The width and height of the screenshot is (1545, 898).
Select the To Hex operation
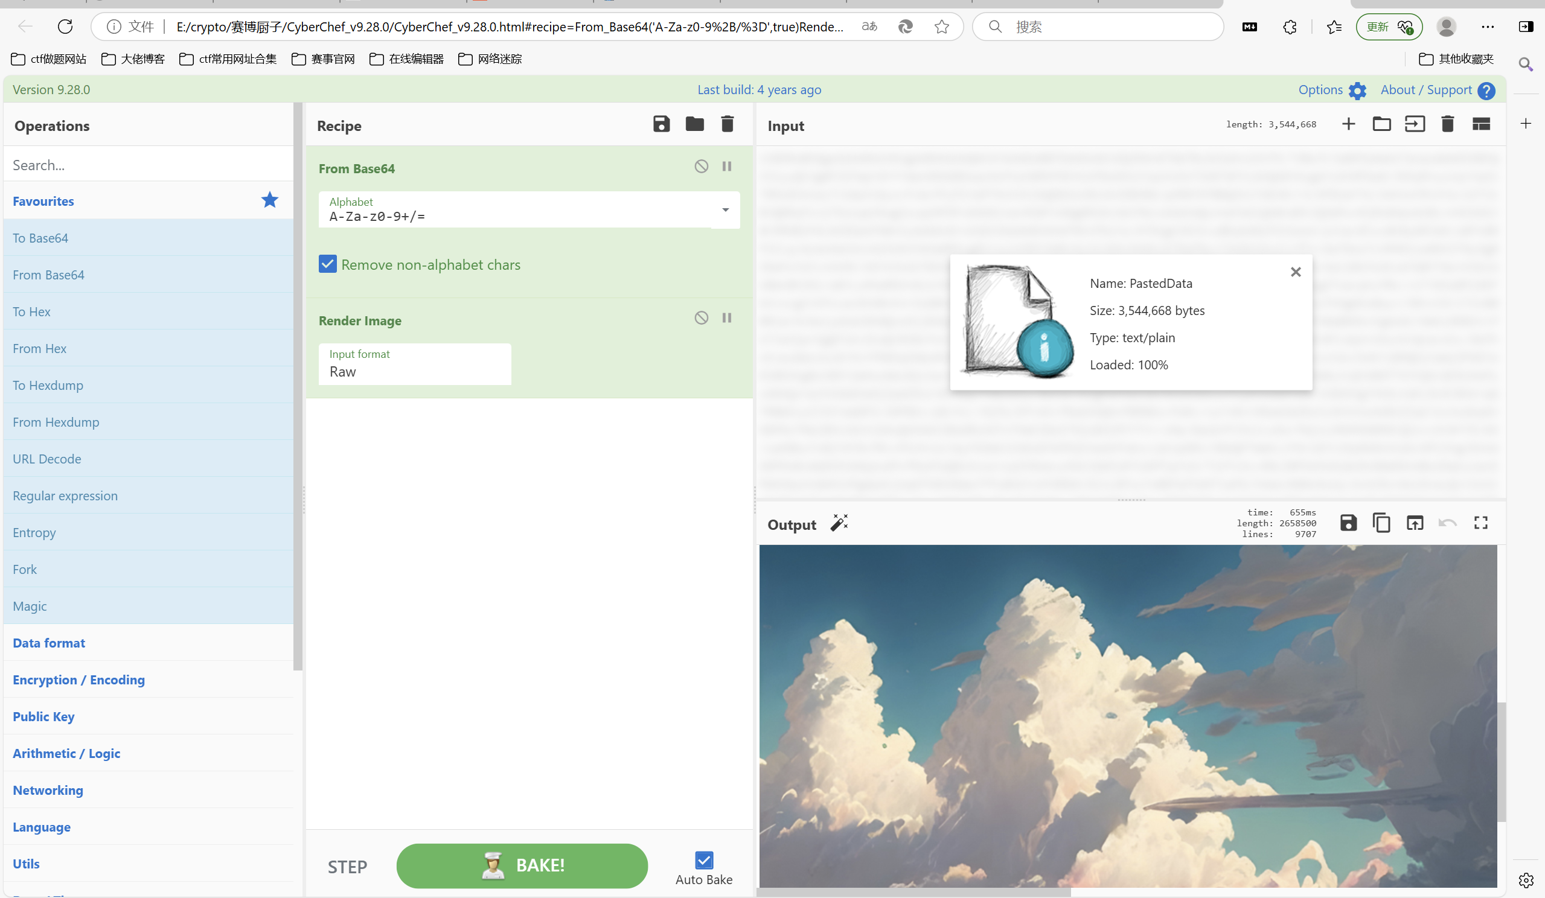coord(148,311)
